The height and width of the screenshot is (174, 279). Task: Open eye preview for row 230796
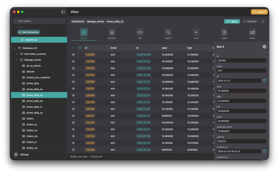point(73,149)
